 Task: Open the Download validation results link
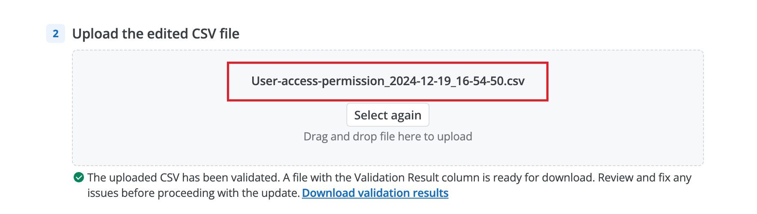(x=375, y=193)
